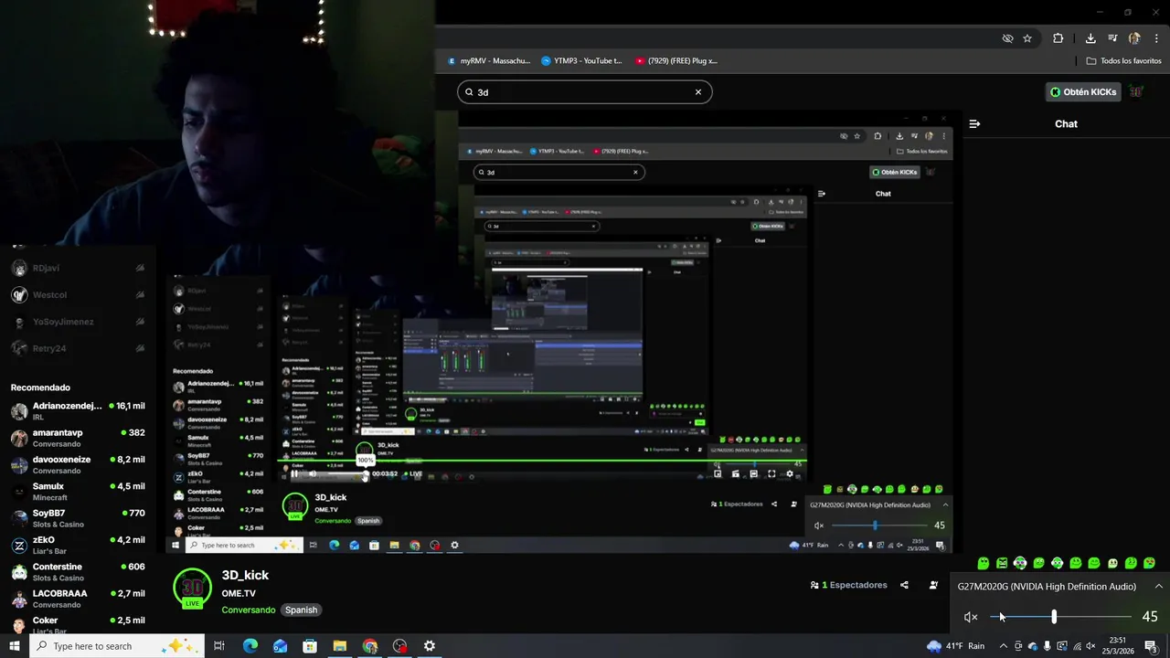Screen dimensions: 1170x658
Task: Open the Chrome extensions puzzle icon
Action: tap(1058, 38)
